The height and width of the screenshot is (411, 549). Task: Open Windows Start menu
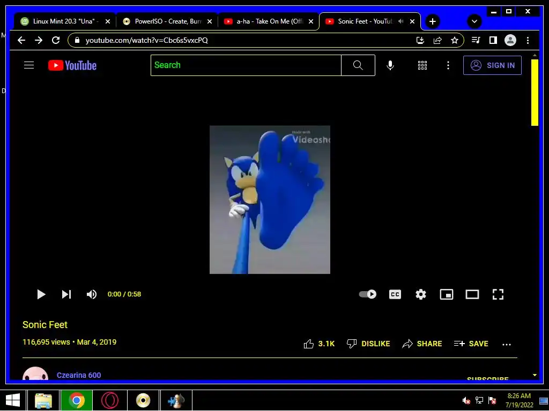pos(13,400)
